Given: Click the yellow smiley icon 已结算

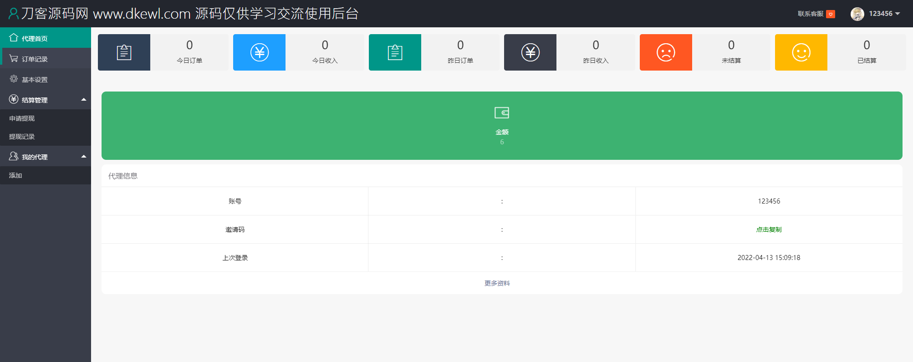Looking at the screenshot, I should tap(801, 52).
